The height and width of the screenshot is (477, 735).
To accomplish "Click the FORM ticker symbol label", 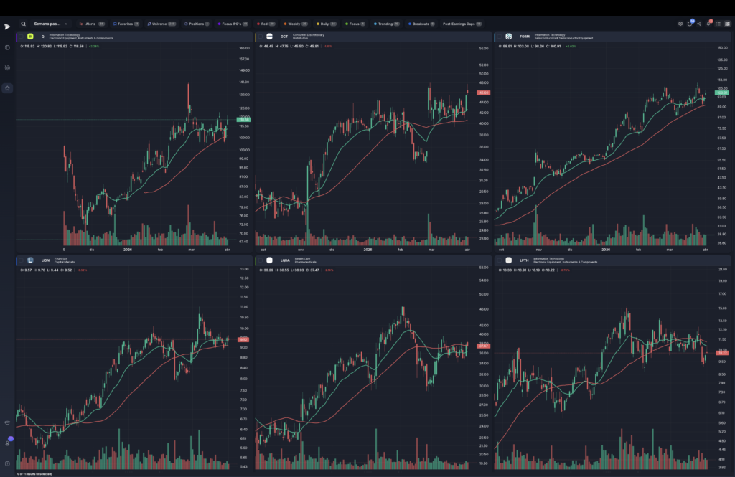I will click(525, 37).
